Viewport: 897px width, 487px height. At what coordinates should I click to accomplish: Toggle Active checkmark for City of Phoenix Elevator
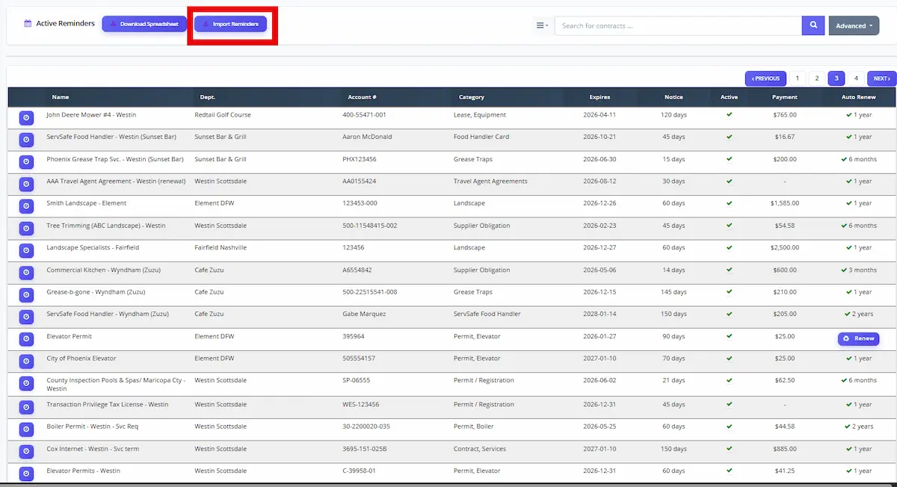click(729, 359)
